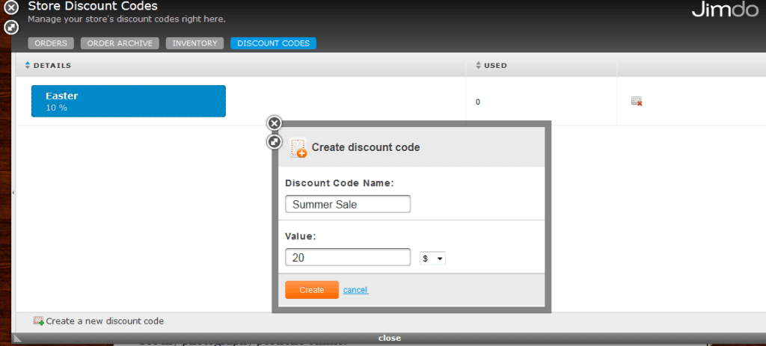Delete the Easter discount code
The image size is (766, 346).
tap(637, 101)
